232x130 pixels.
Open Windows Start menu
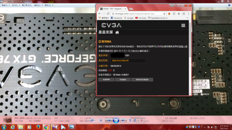(x=4, y=127)
